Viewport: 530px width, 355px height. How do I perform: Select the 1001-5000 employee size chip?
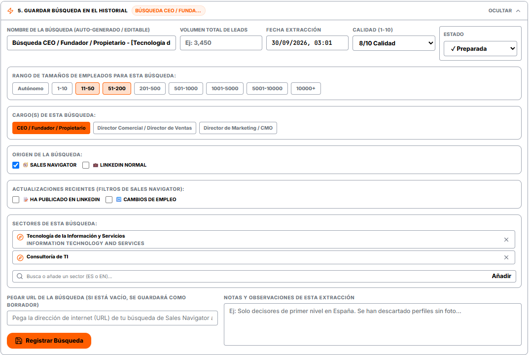point(225,89)
